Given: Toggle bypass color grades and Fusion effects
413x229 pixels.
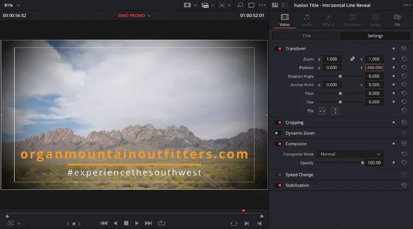Looking at the screenshot, I should tap(240, 5).
